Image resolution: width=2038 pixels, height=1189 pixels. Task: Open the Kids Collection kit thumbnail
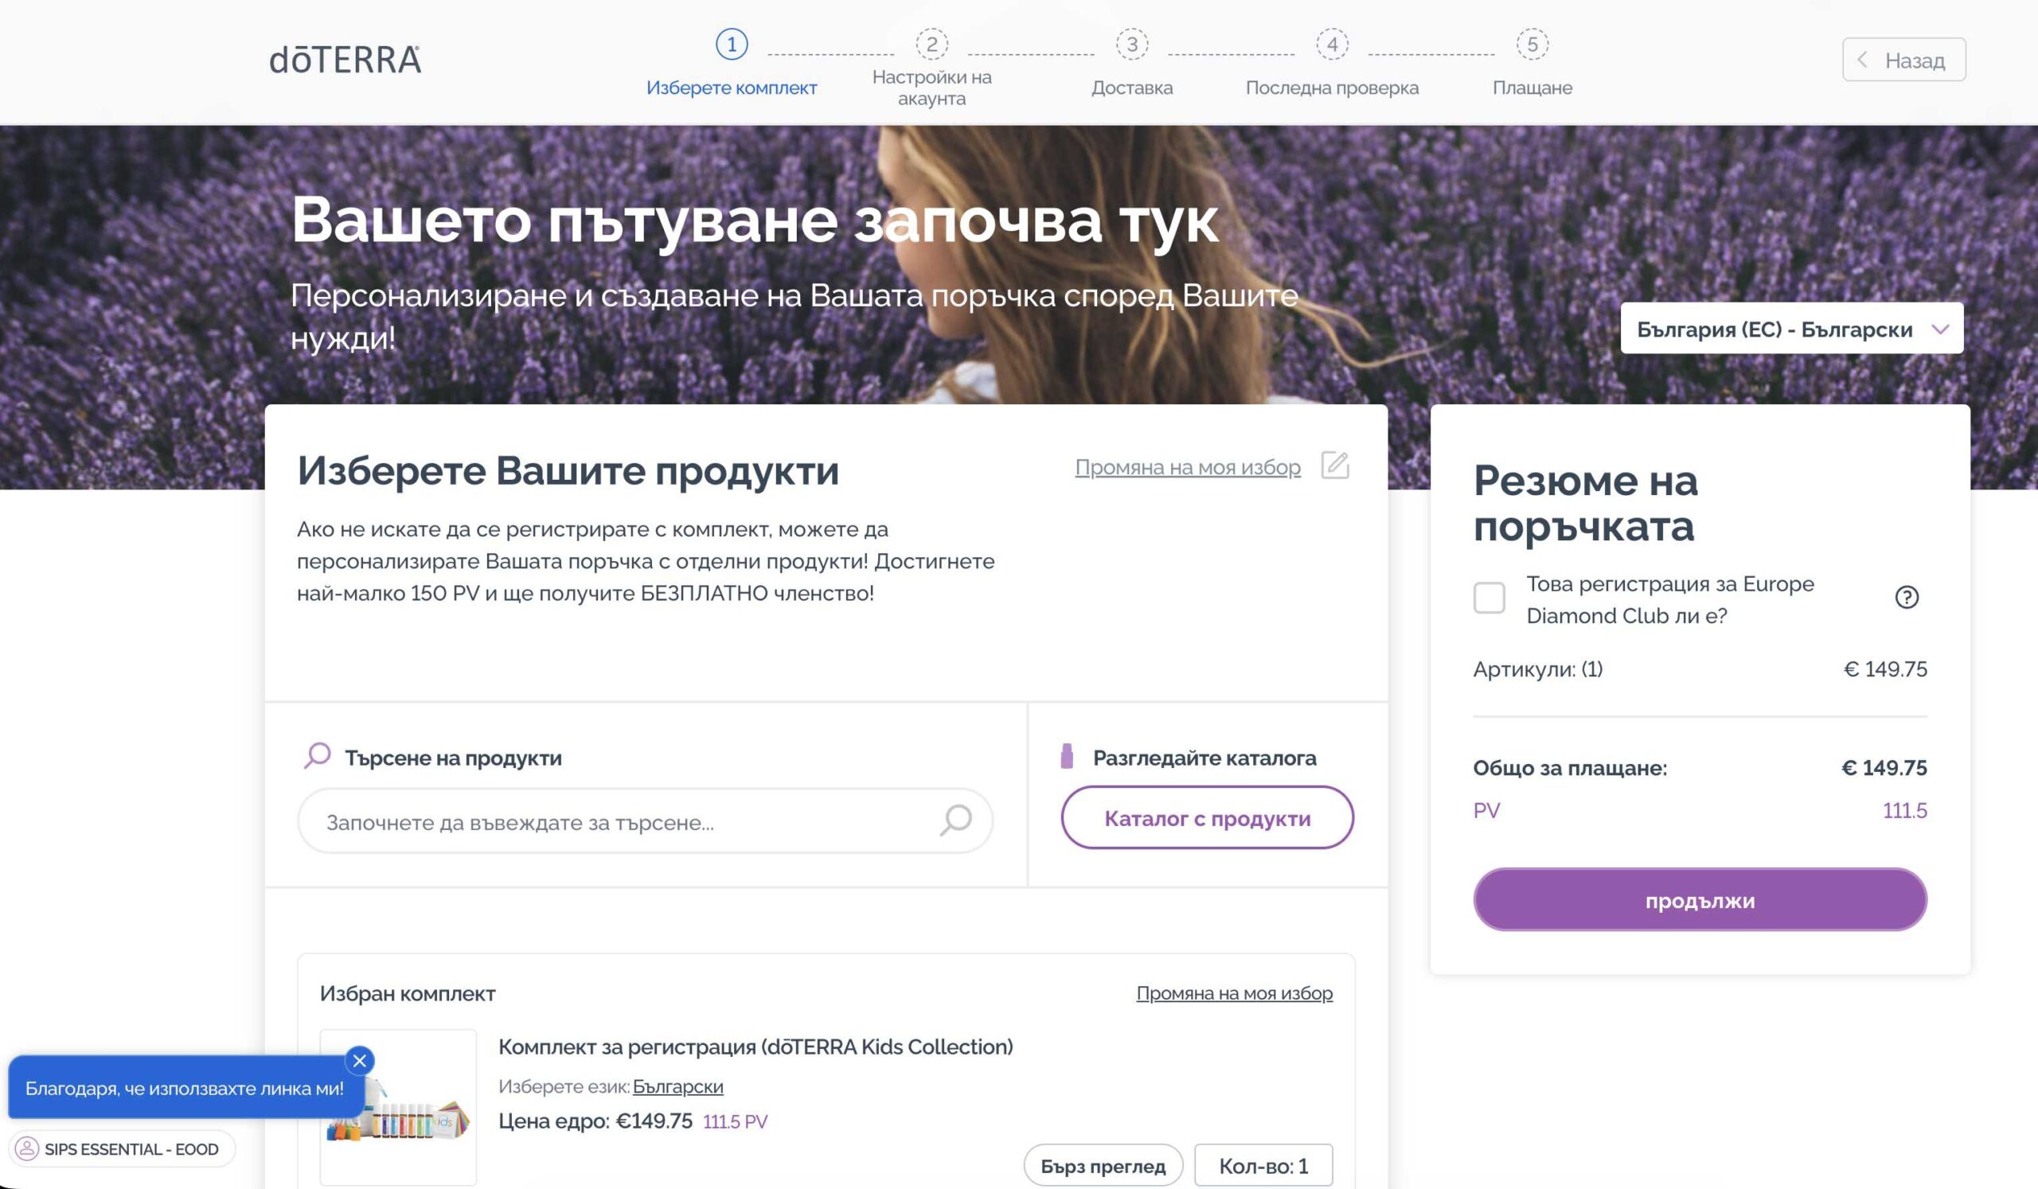tap(398, 1107)
